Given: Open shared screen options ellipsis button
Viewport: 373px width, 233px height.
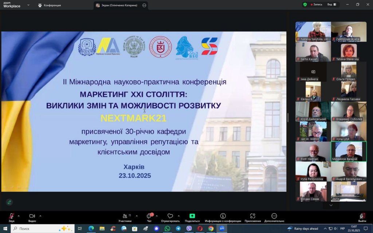Looking at the screenshot, I should point(144,5).
